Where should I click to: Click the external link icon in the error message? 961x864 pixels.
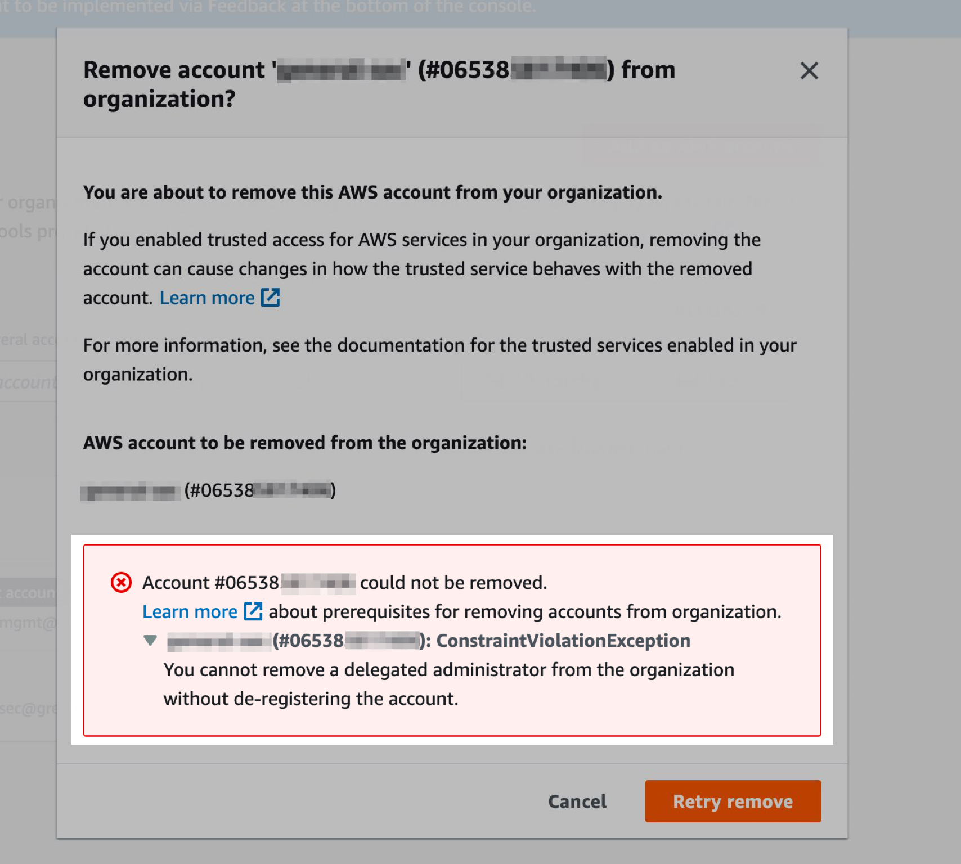coord(253,611)
